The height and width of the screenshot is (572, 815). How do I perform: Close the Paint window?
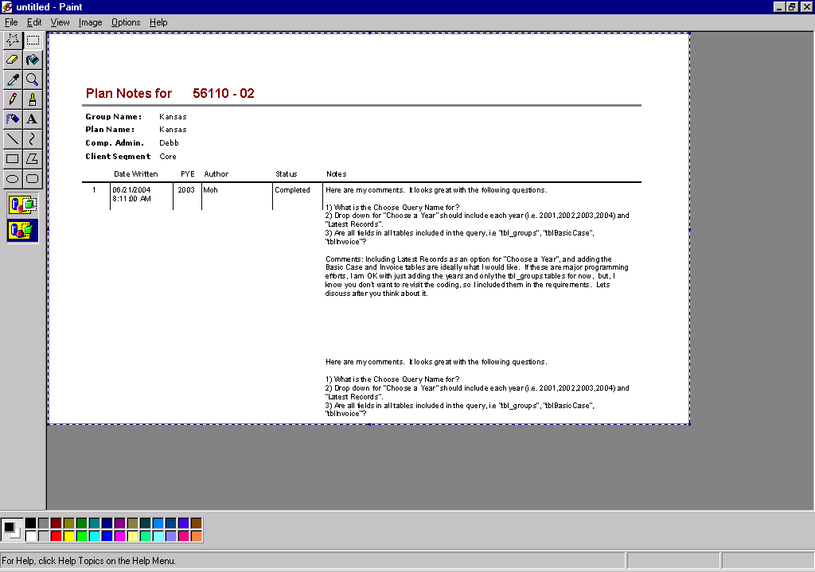coord(806,6)
